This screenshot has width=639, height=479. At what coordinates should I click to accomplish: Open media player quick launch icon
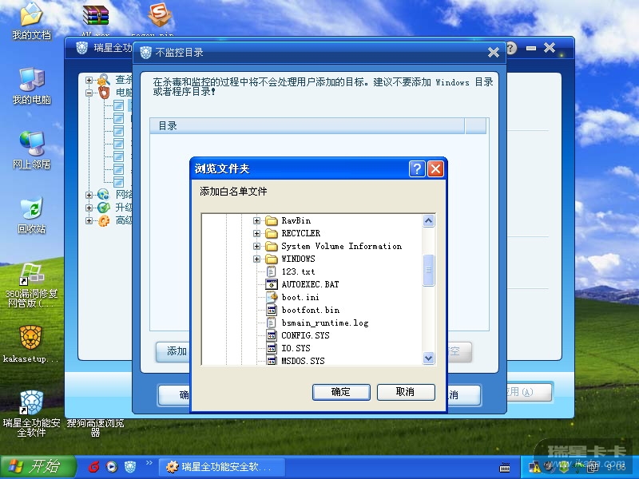coord(112,467)
